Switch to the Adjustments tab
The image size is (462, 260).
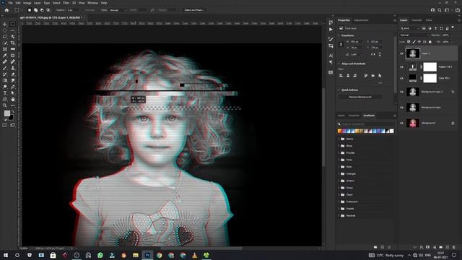click(x=361, y=20)
